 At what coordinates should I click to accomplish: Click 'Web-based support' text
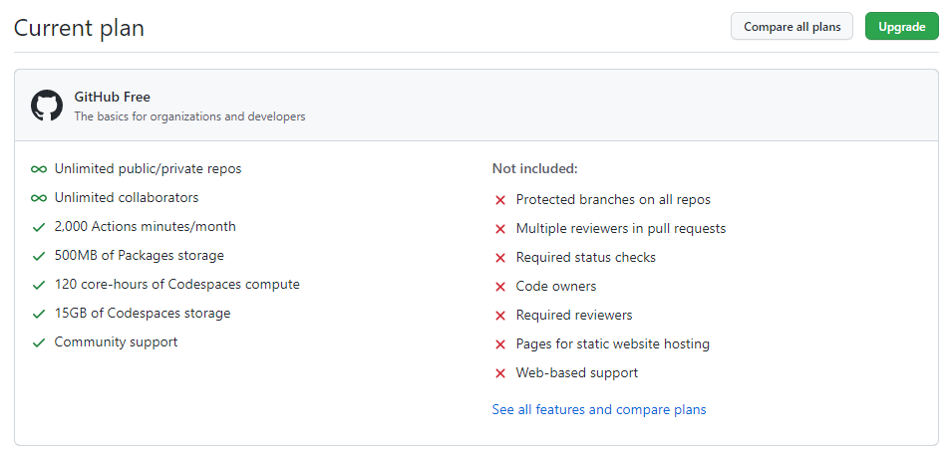(x=577, y=373)
